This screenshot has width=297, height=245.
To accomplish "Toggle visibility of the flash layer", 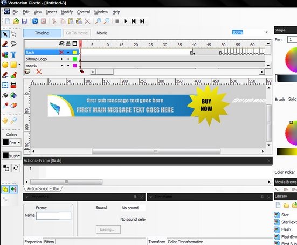I will click(61, 52).
